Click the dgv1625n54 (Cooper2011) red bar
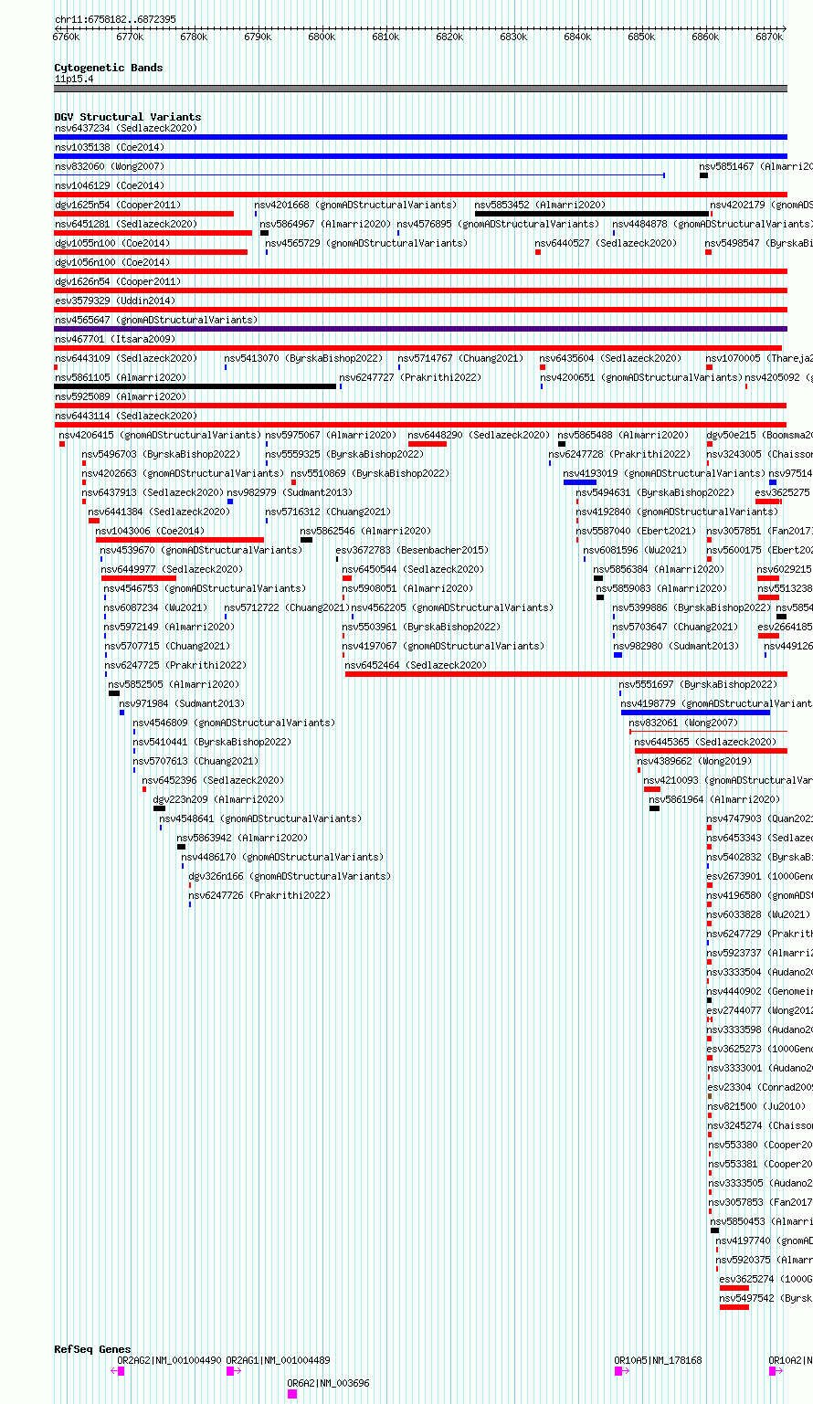Screen dimensions: 813x1404 pos(144,214)
